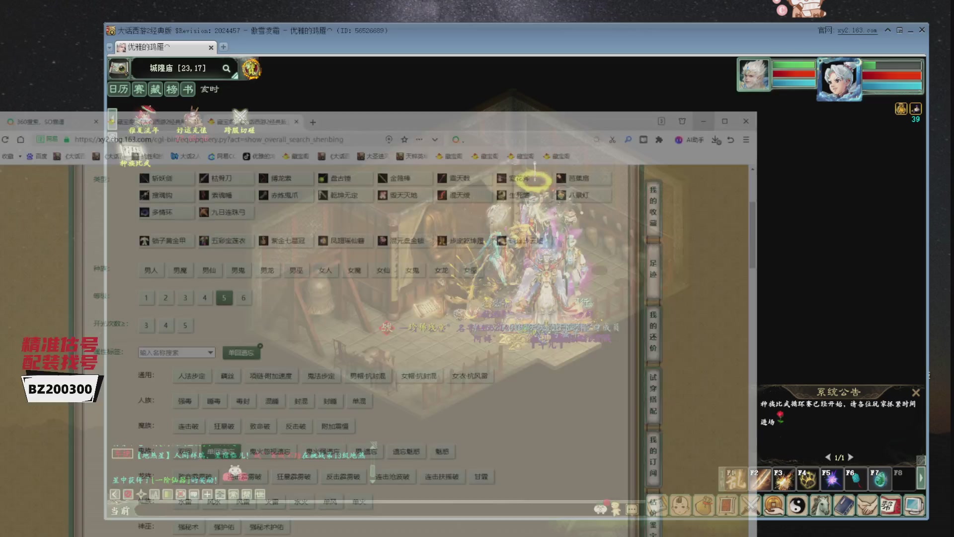954x537 pixels.
Task: Open the computer monitor system icon
Action: (914, 506)
